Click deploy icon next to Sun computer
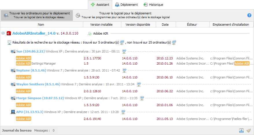Image resolution: width=254 pixels, height=135 pixels. tap(124, 52)
